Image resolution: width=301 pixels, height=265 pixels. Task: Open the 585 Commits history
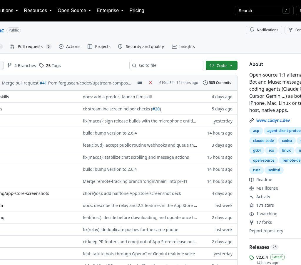217,83
